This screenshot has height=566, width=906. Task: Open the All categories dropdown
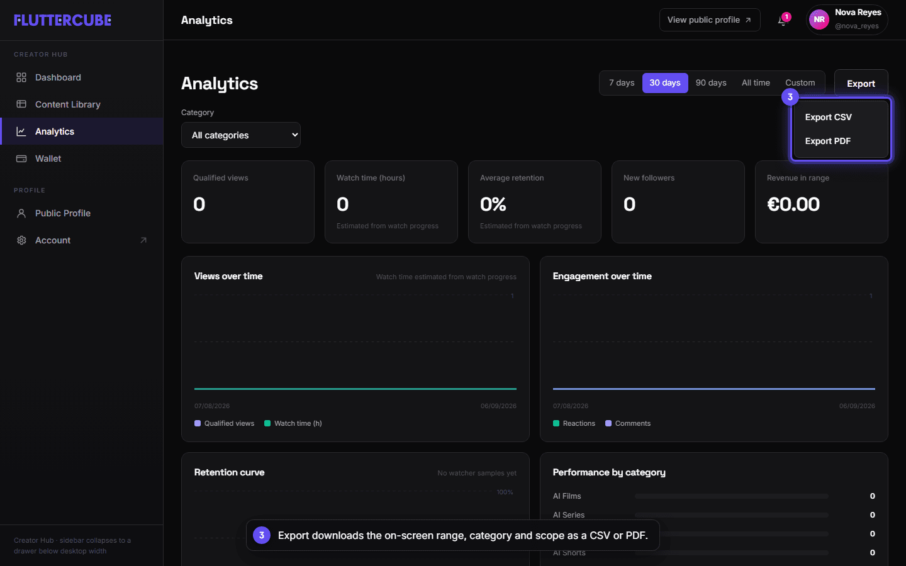(241, 135)
